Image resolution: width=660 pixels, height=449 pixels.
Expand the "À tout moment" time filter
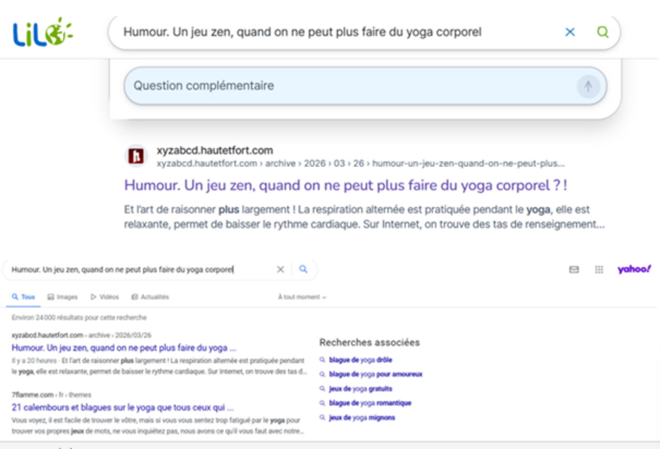(x=302, y=297)
